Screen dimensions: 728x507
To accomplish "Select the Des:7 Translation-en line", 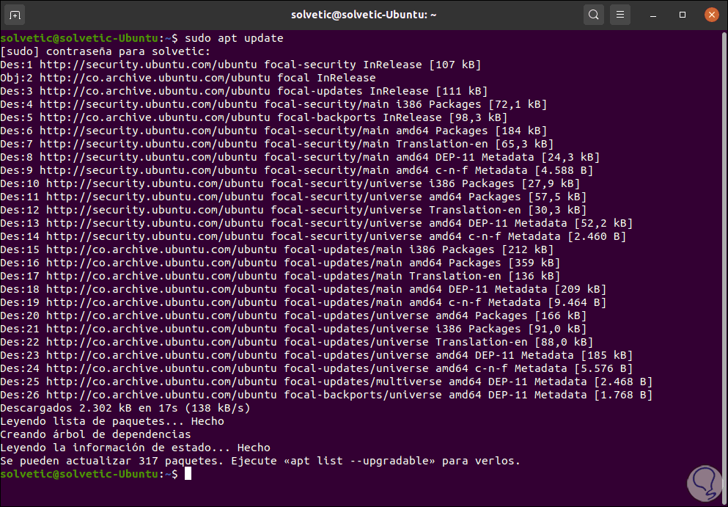I will click(x=276, y=144).
